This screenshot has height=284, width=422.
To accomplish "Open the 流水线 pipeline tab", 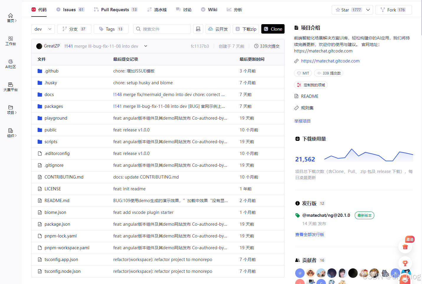I will click(157, 10).
